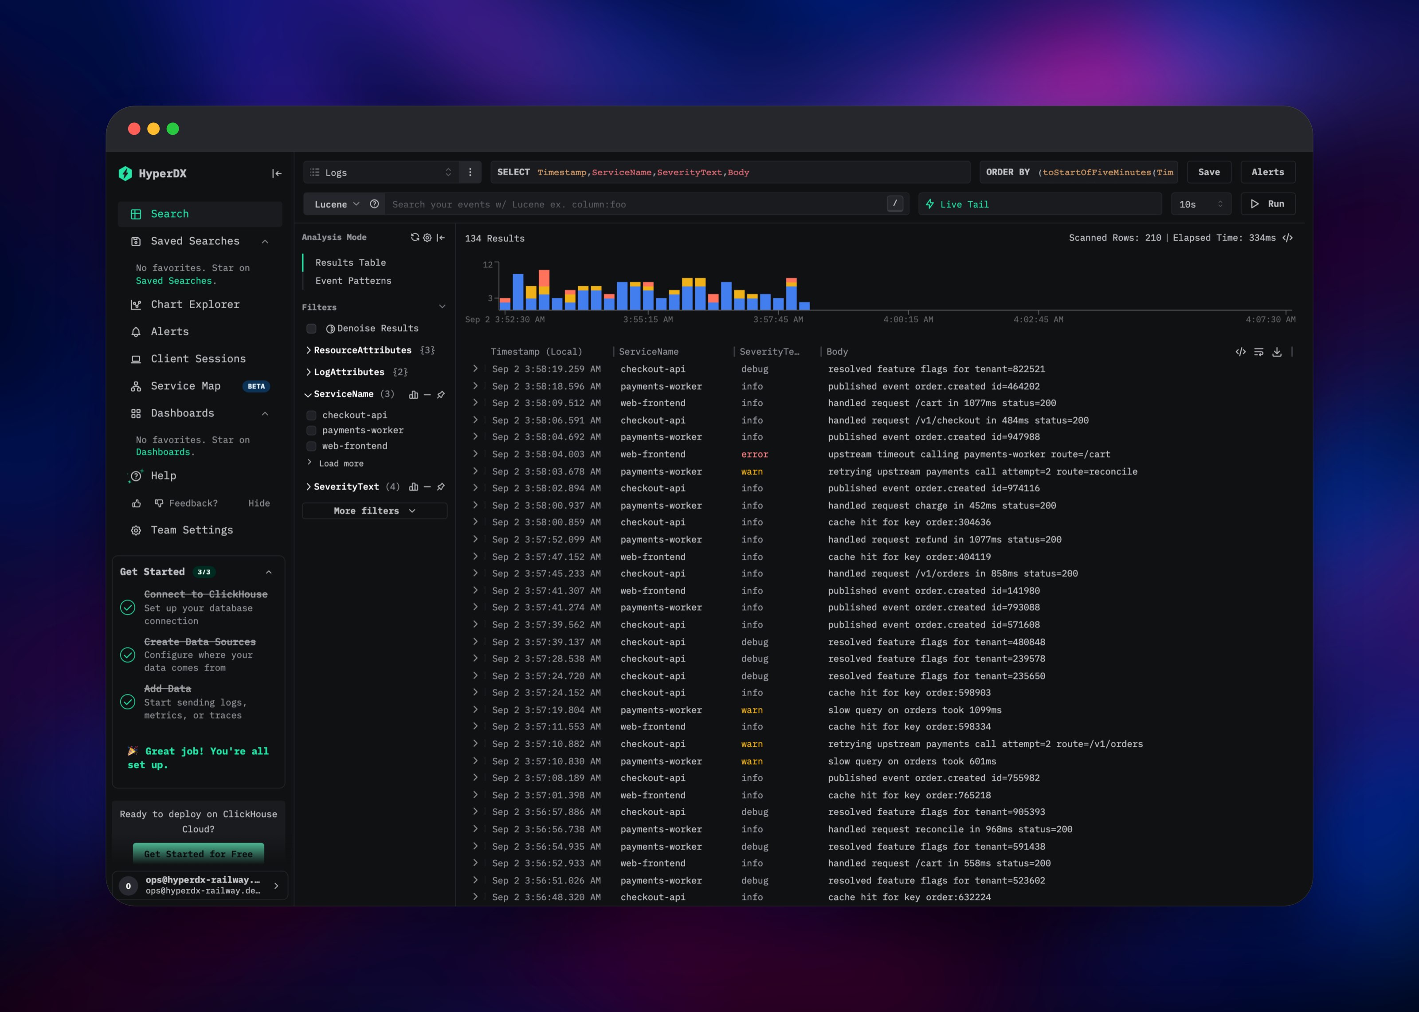
Task: Check the checkout-api service filter
Action: (311, 415)
